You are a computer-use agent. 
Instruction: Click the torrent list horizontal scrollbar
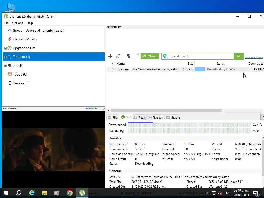pyautogui.click(x=166, y=110)
